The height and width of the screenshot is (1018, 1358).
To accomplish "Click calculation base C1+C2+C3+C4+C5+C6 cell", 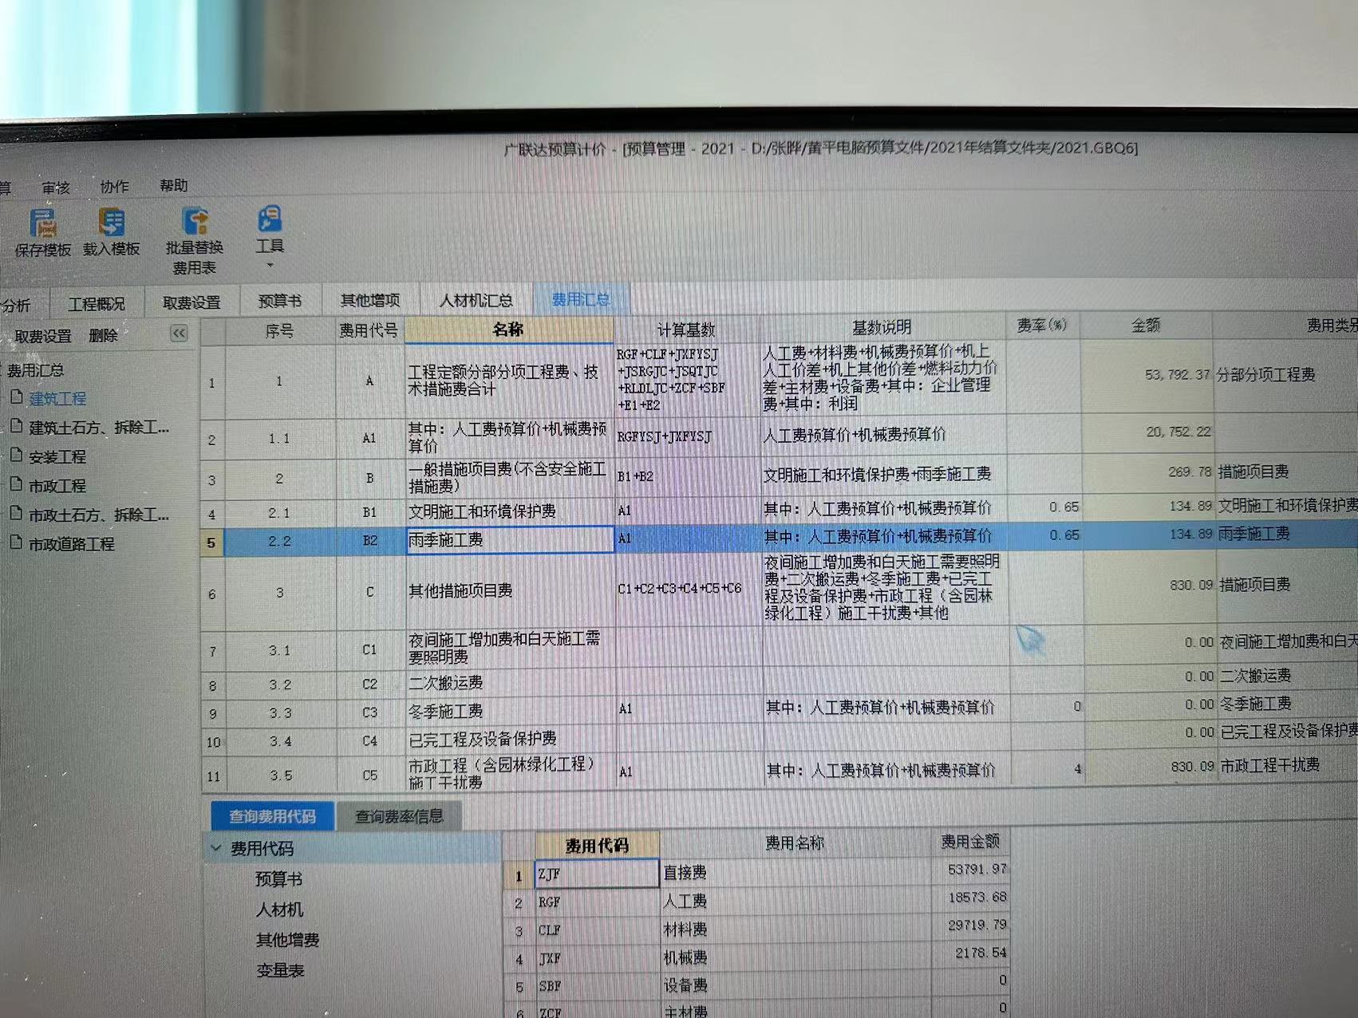I will point(688,589).
